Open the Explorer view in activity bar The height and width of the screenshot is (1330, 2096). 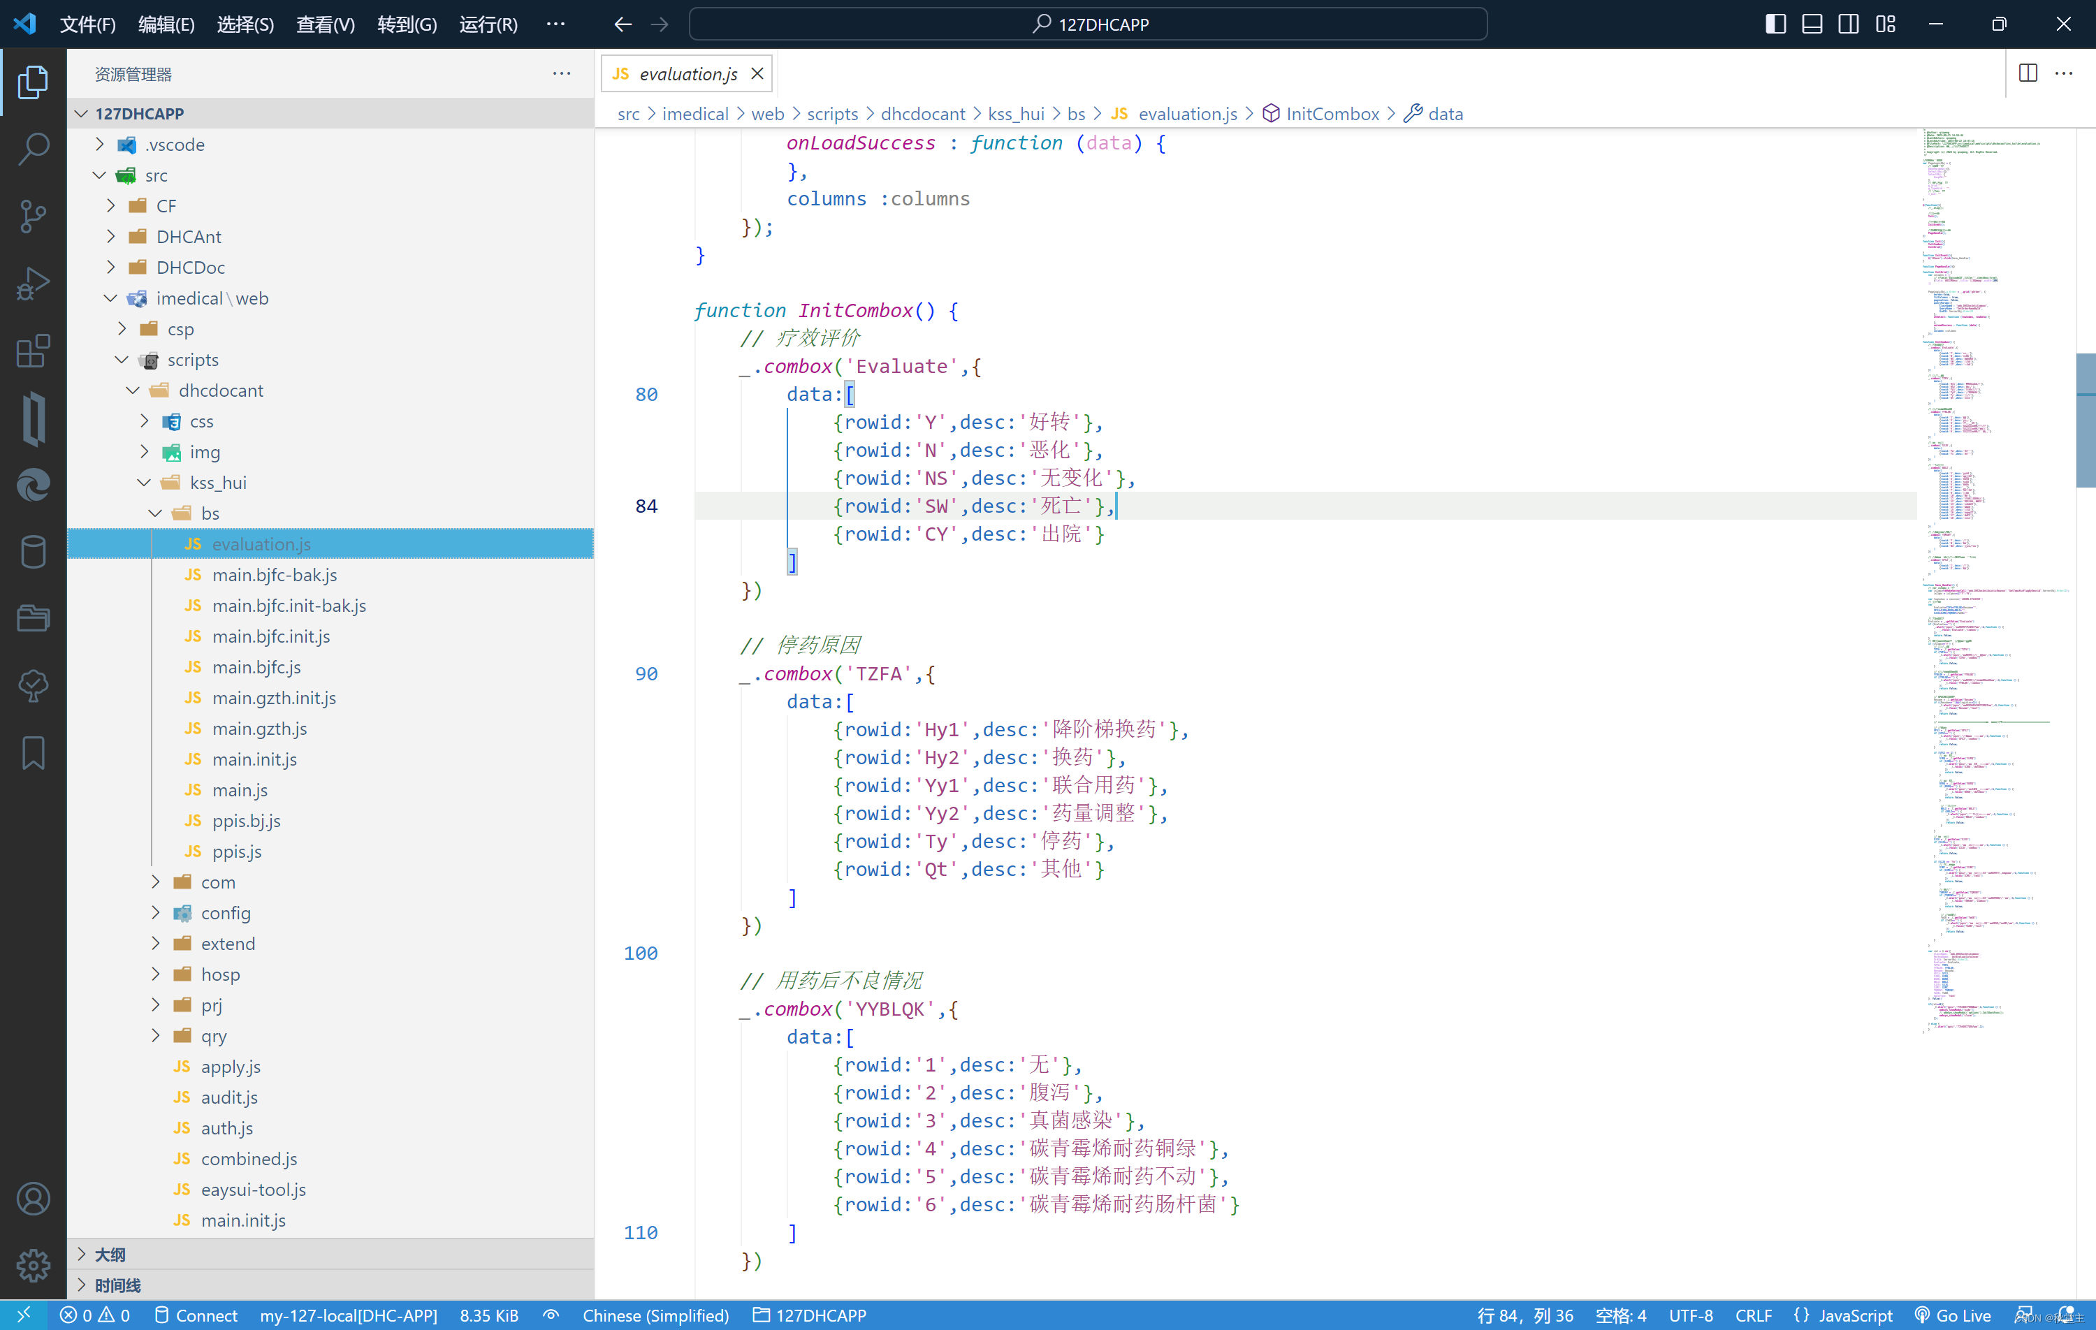click(33, 82)
